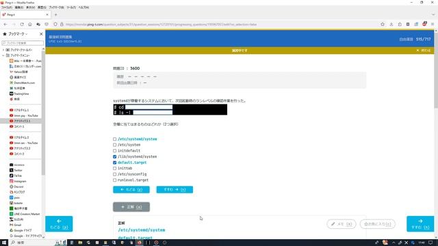Go back using the browser back arrow
Viewport: 438px width, 246px height.
pos(5,25)
